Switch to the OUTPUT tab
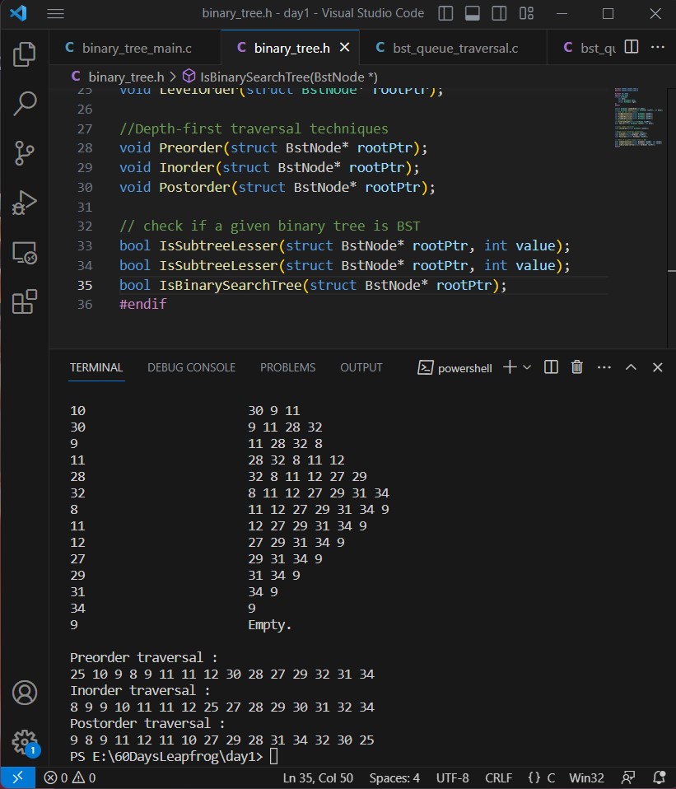Viewport: 676px width, 789px height. [x=361, y=368]
